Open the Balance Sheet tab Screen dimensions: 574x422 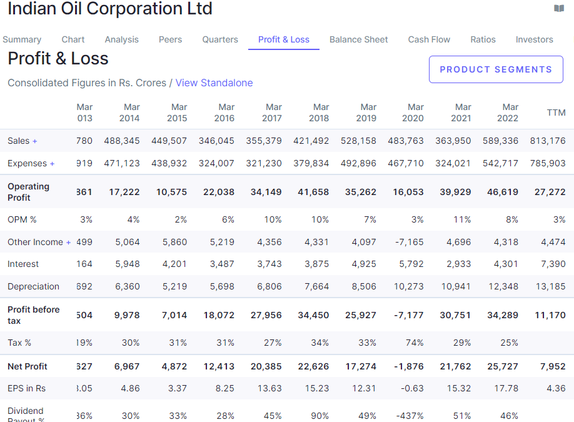coord(358,39)
